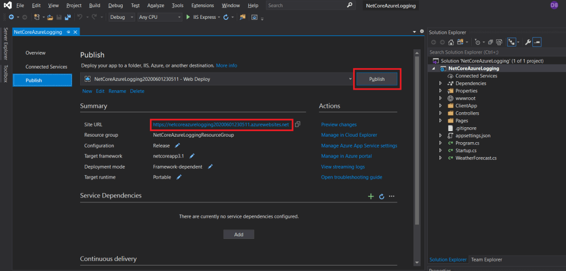The height and width of the screenshot is (271, 566).
Task: Expand the Controllers folder
Action: pos(441,113)
